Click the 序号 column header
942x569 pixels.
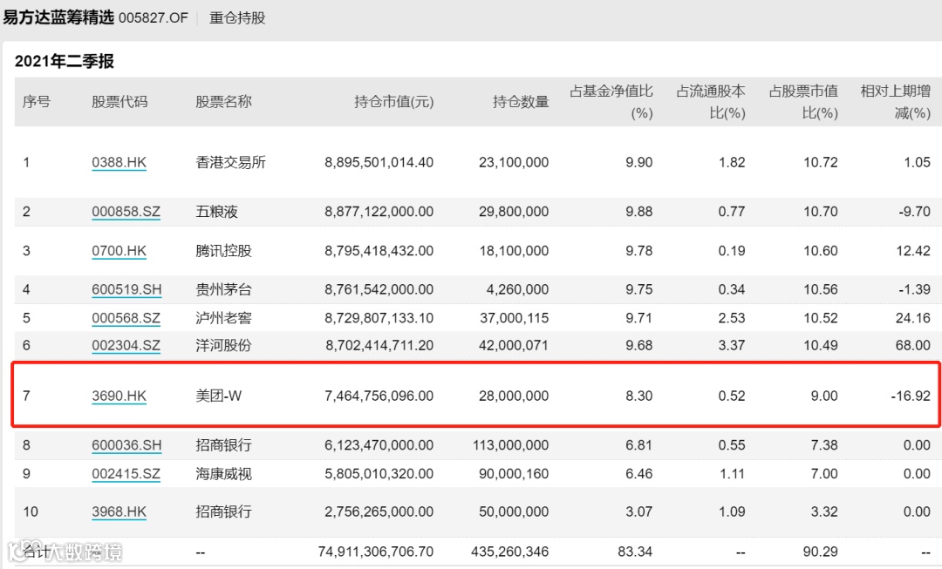pos(36,101)
